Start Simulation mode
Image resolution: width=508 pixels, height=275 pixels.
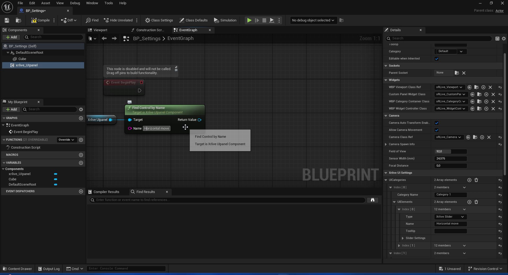tap(225, 20)
